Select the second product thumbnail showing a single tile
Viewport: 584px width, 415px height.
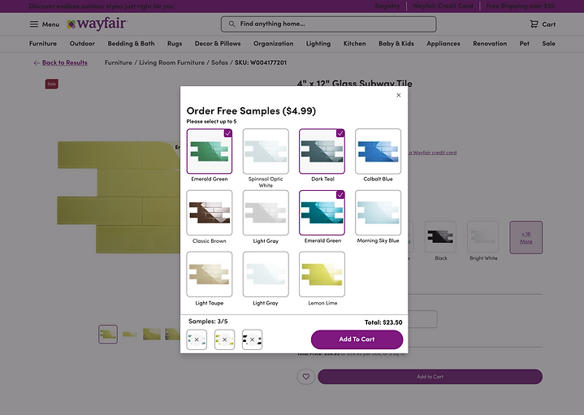tap(130, 334)
